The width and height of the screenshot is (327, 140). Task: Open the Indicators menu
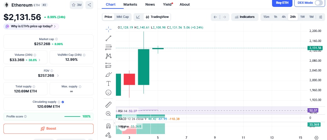(x=245, y=17)
